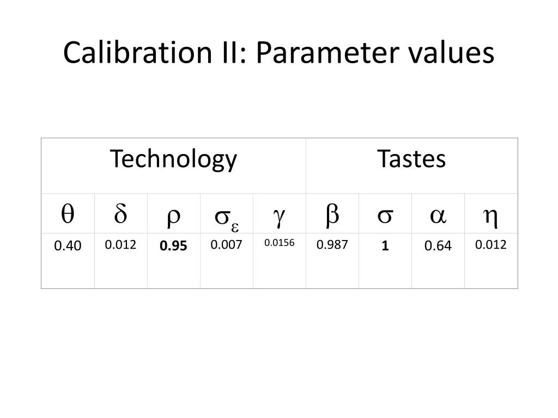
Task: Select the 0.007 value cell
Action: tap(226, 245)
